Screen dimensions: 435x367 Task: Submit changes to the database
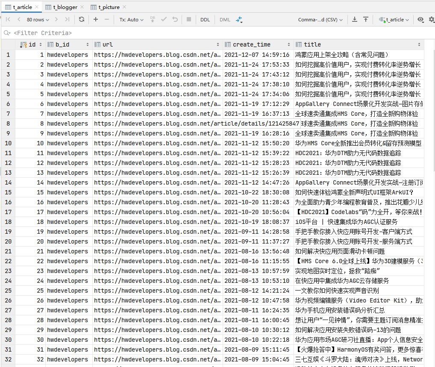(153, 19)
